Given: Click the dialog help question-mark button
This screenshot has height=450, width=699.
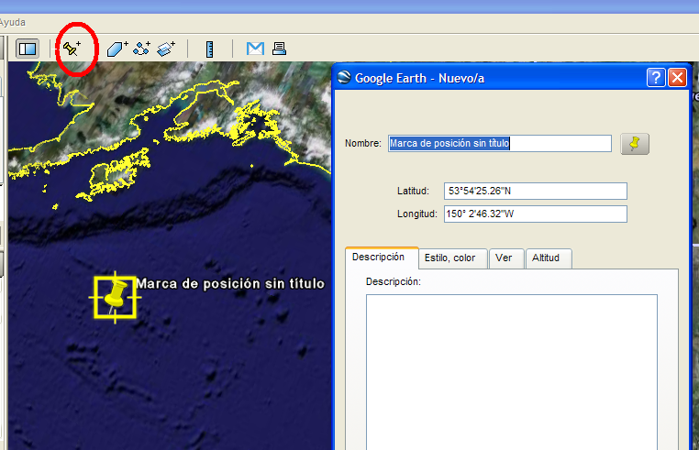Looking at the screenshot, I should click(656, 78).
